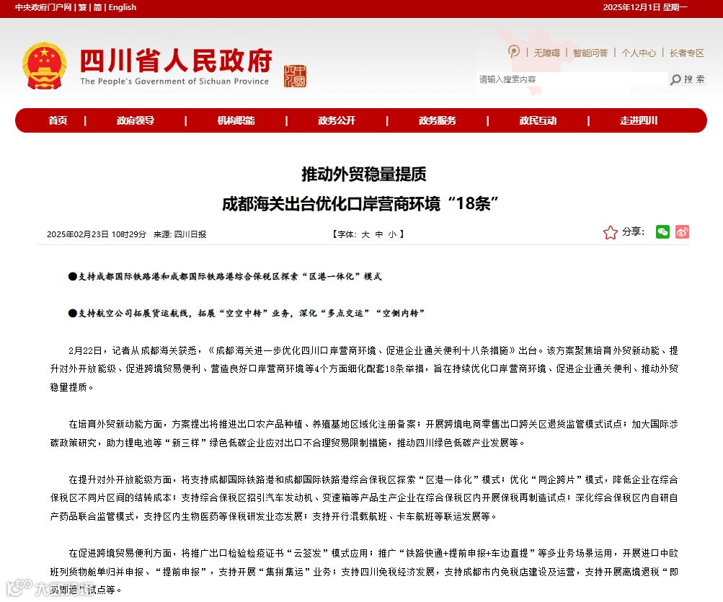Click the article heading 推动外贸稳量提质
Screen dimensions: 723x602
(364, 174)
